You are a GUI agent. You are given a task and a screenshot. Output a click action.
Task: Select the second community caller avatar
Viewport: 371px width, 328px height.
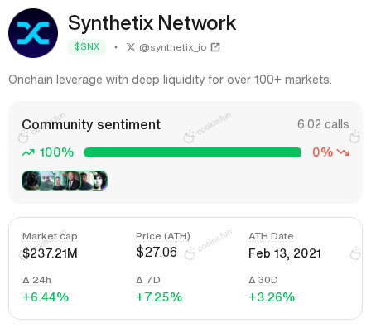tap(45, 181)
